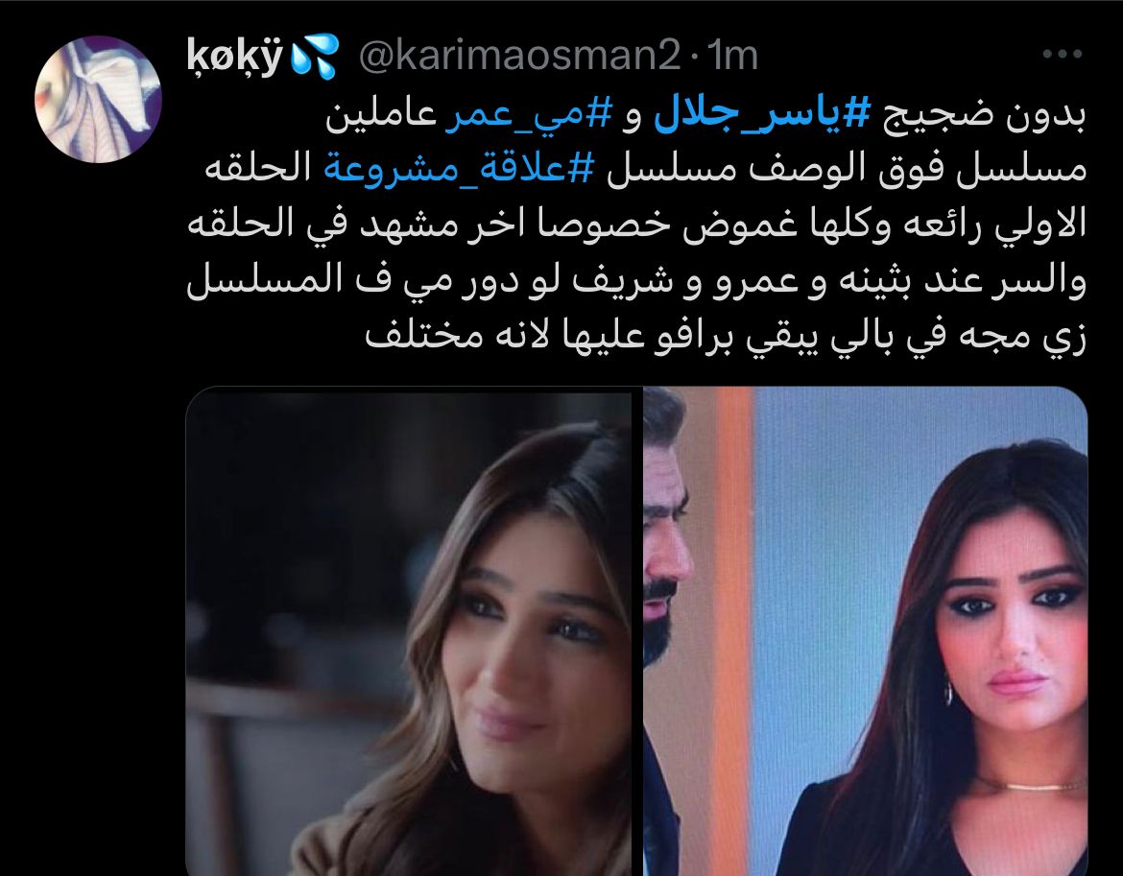This screenshot has height=876, width=1123.
Task: Visit the @karimaosman2 handle
Action: pos(519,55)
